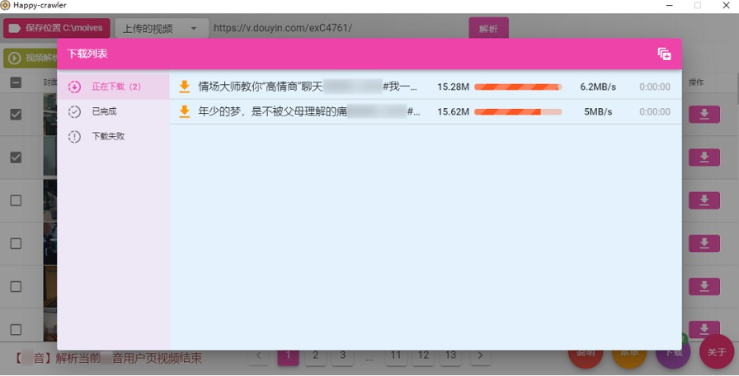The width and height of the screenshot is (739, 376).
Task: Click the batch-add icon in 下载列表 header
Action: pyautogui.click(x=664, y=54)
